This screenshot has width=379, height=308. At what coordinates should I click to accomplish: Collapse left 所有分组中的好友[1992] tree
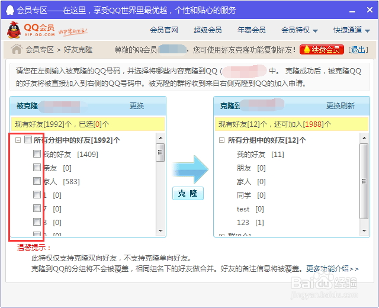click(x=18, y=140)
